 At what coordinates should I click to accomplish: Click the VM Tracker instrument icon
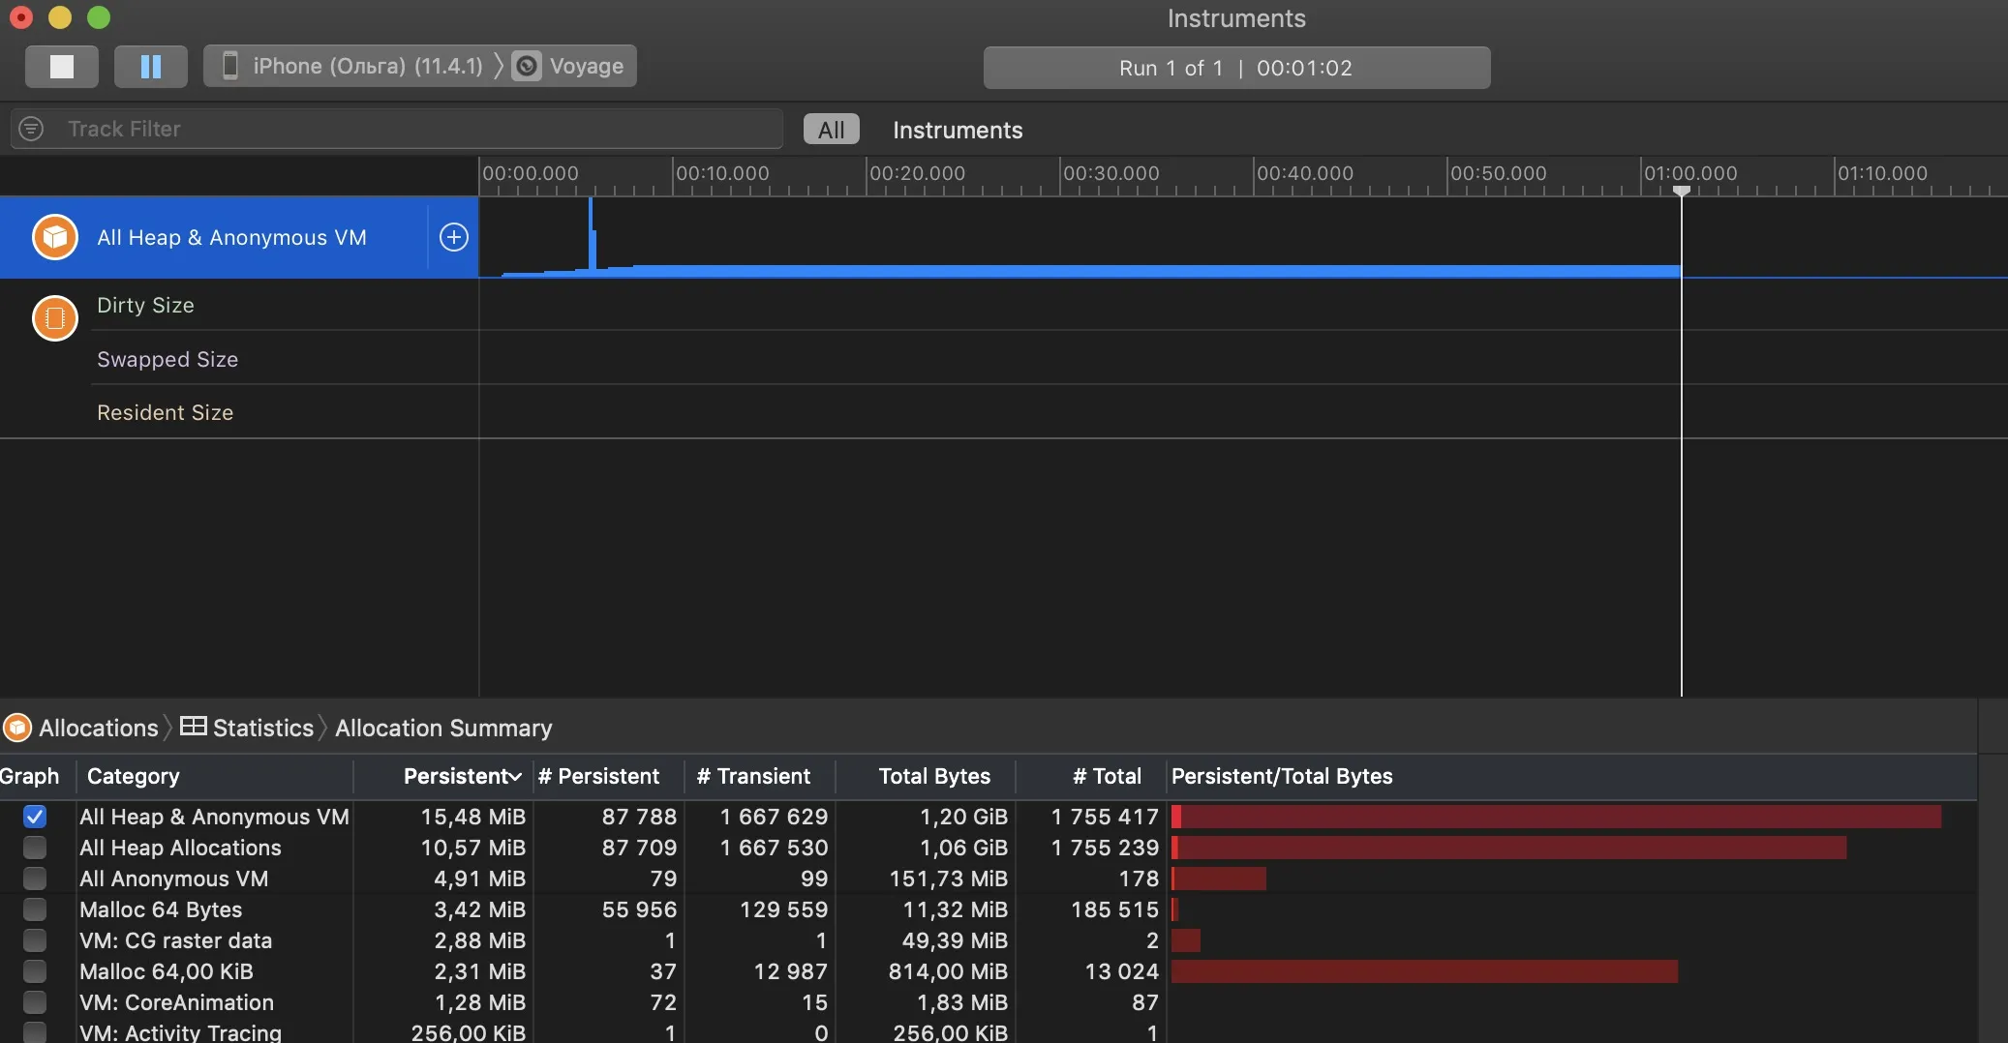tap(55, 317)
